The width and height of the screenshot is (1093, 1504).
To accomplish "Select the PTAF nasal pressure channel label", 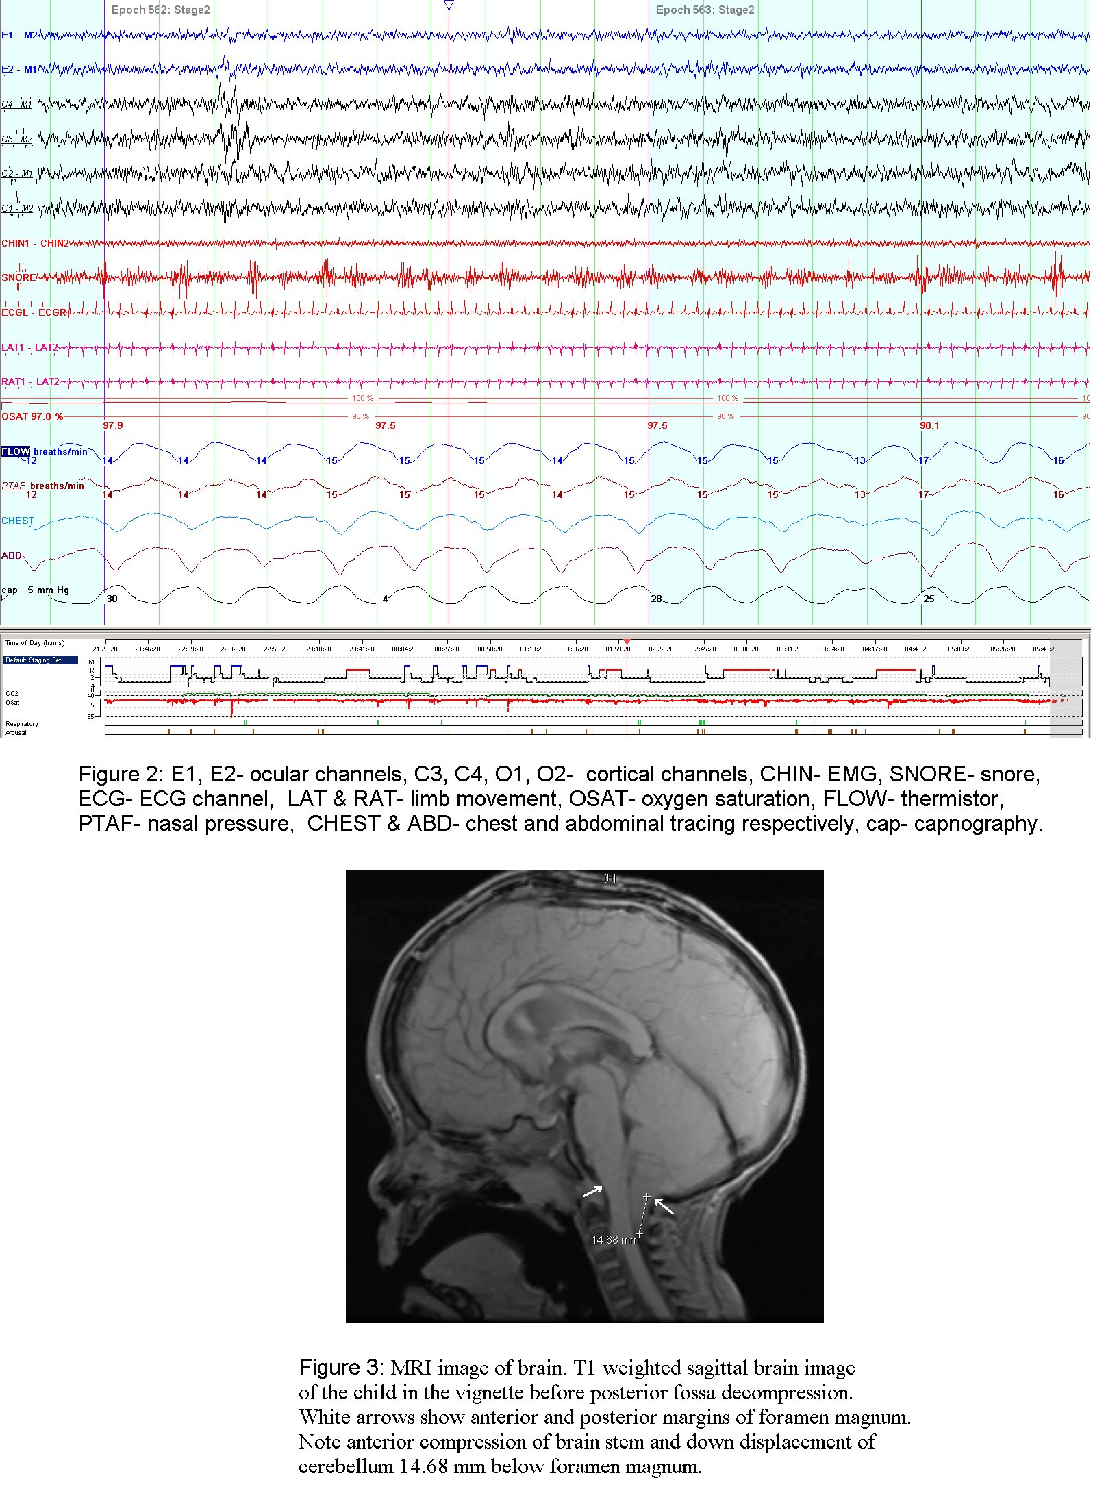I will coord(13,486).
